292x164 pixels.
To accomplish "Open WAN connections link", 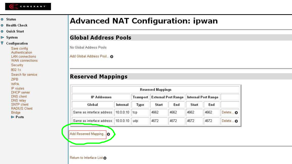I will [x=24, y=60].
